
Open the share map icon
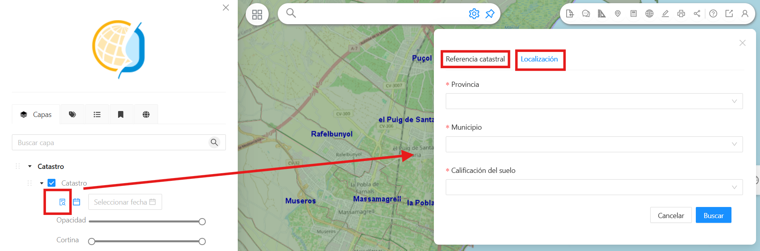697,13
